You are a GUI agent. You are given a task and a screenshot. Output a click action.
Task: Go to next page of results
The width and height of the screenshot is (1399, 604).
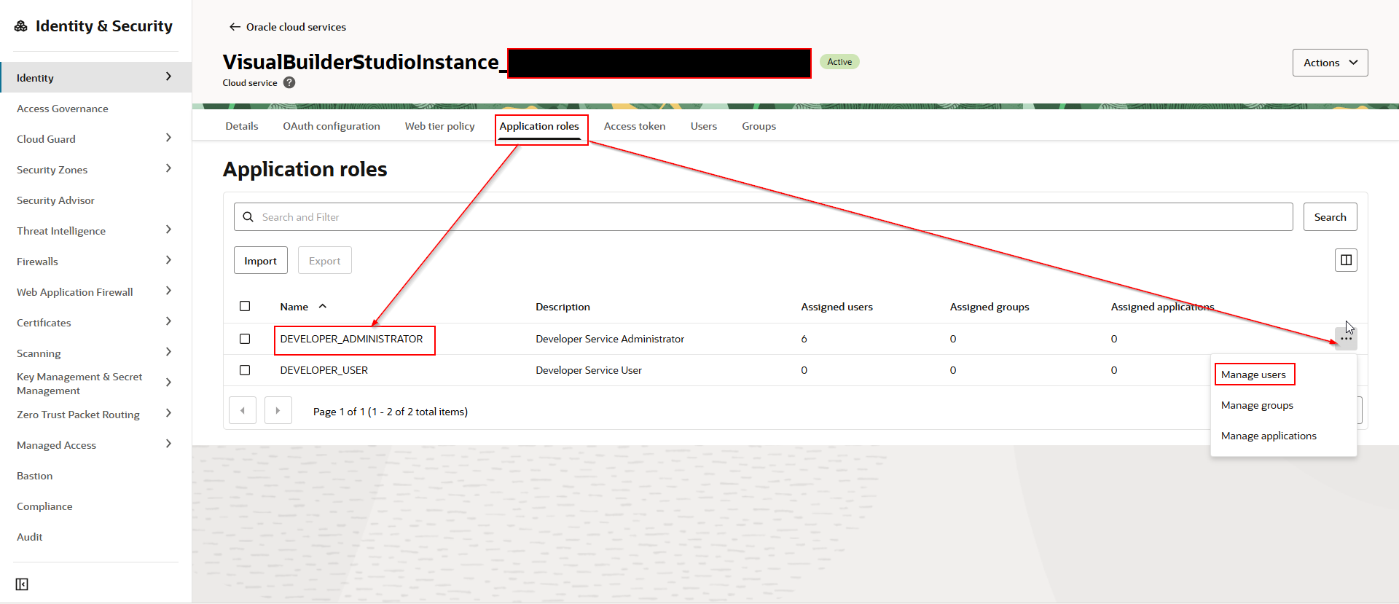point(278,411)
